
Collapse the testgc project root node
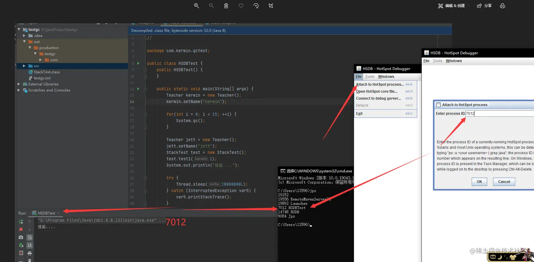(19, 30)
